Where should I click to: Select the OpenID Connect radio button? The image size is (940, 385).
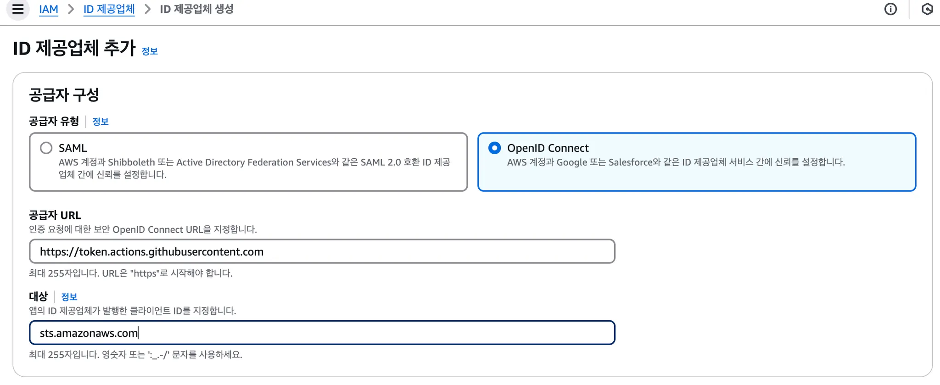click(x=494, y=148)
